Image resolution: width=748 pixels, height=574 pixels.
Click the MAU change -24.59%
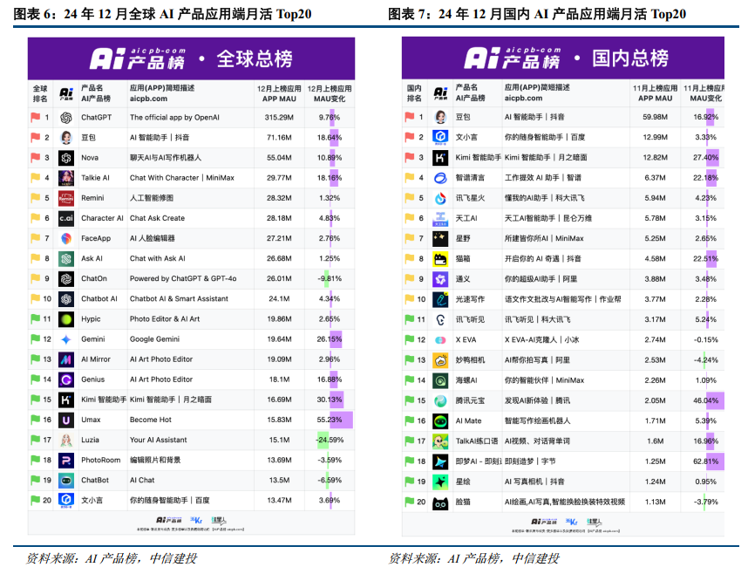coord(330,440)
